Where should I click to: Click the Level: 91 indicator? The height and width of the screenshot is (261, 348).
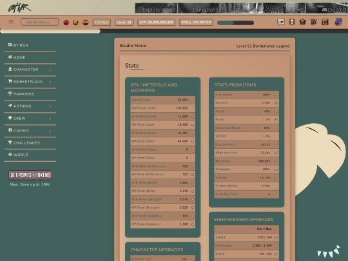tap(124, 22)
